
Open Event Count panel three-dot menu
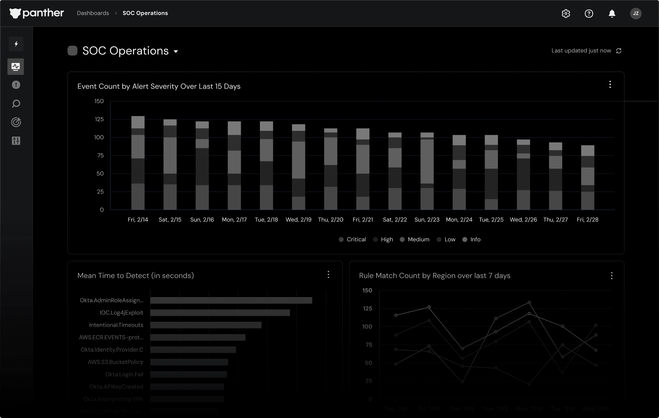tap(610, 84)
